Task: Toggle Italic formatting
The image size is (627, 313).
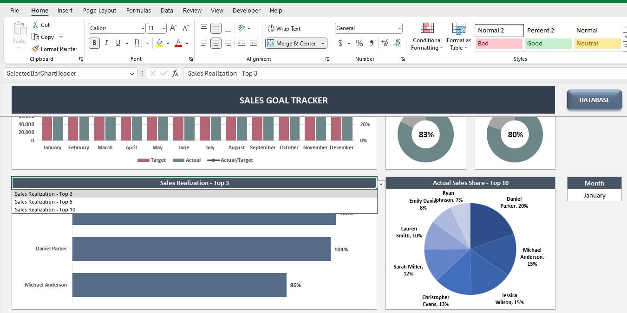Action: (x=107, y=43)
